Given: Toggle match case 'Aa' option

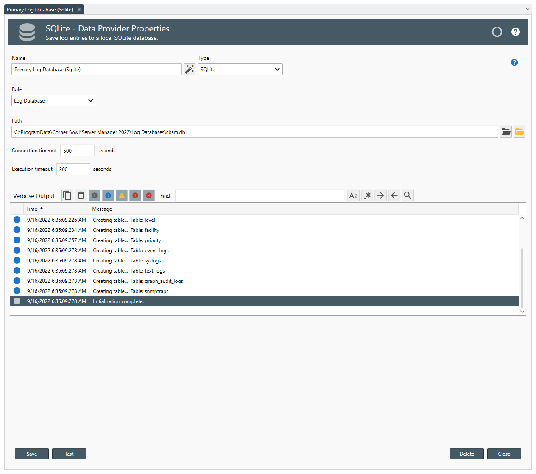Looking at the screenshot, I should click(x=353, y=195).
